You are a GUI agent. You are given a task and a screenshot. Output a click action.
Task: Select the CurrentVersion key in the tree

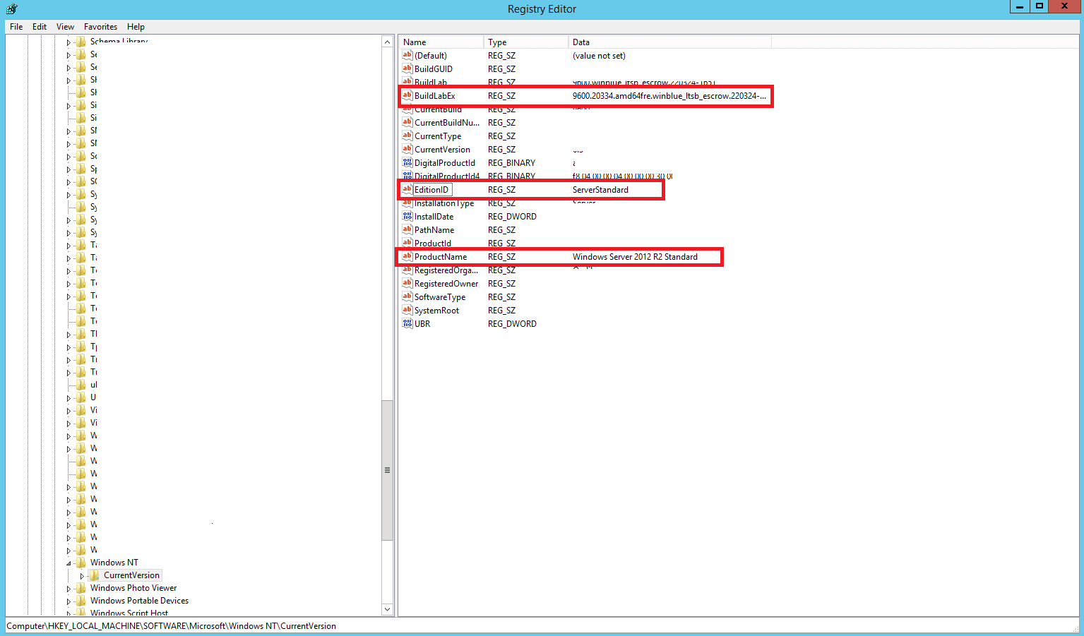(131, 575)
